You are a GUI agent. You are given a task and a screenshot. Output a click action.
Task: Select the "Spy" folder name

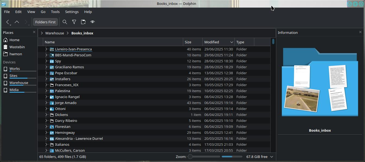coord(58,61)
